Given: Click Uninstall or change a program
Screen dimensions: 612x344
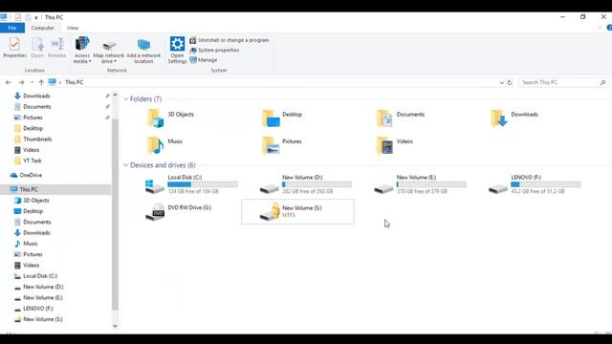Looking at the screenshot, I should tap(229, 40).
